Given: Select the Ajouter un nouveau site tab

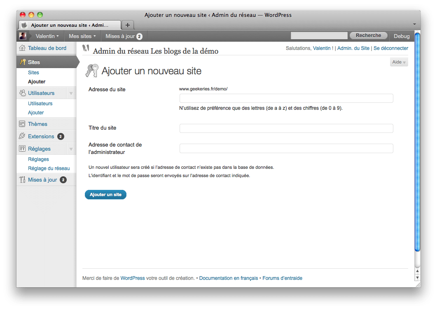Looking at the screenshot, I should [70, 25].
